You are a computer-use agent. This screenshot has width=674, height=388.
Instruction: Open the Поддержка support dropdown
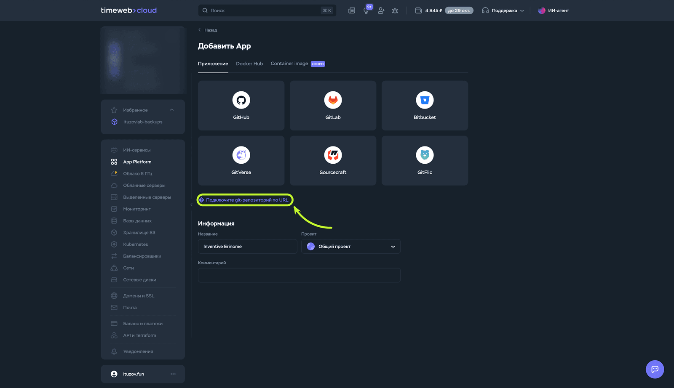click(503, 11)
